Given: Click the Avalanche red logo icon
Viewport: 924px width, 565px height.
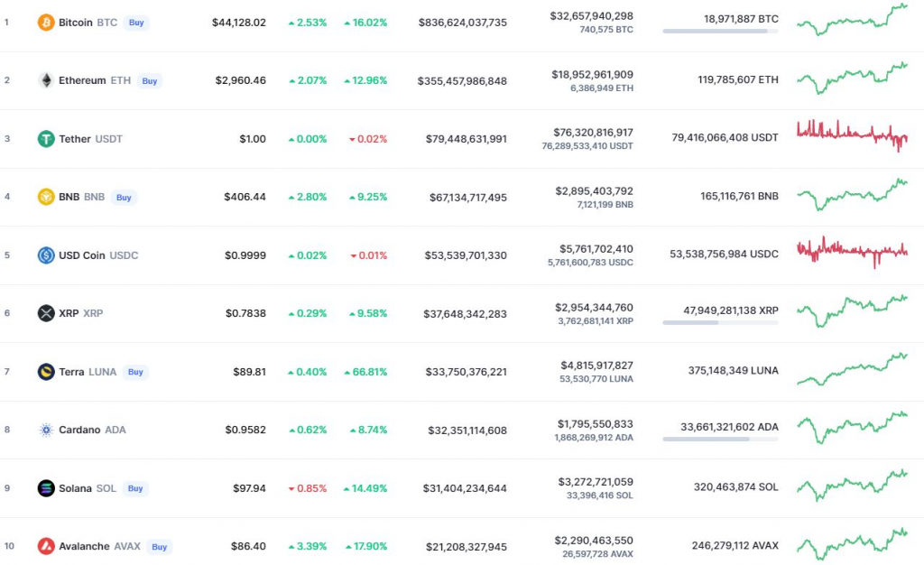Looking at the screenshot, I should [x=45, y=546].
